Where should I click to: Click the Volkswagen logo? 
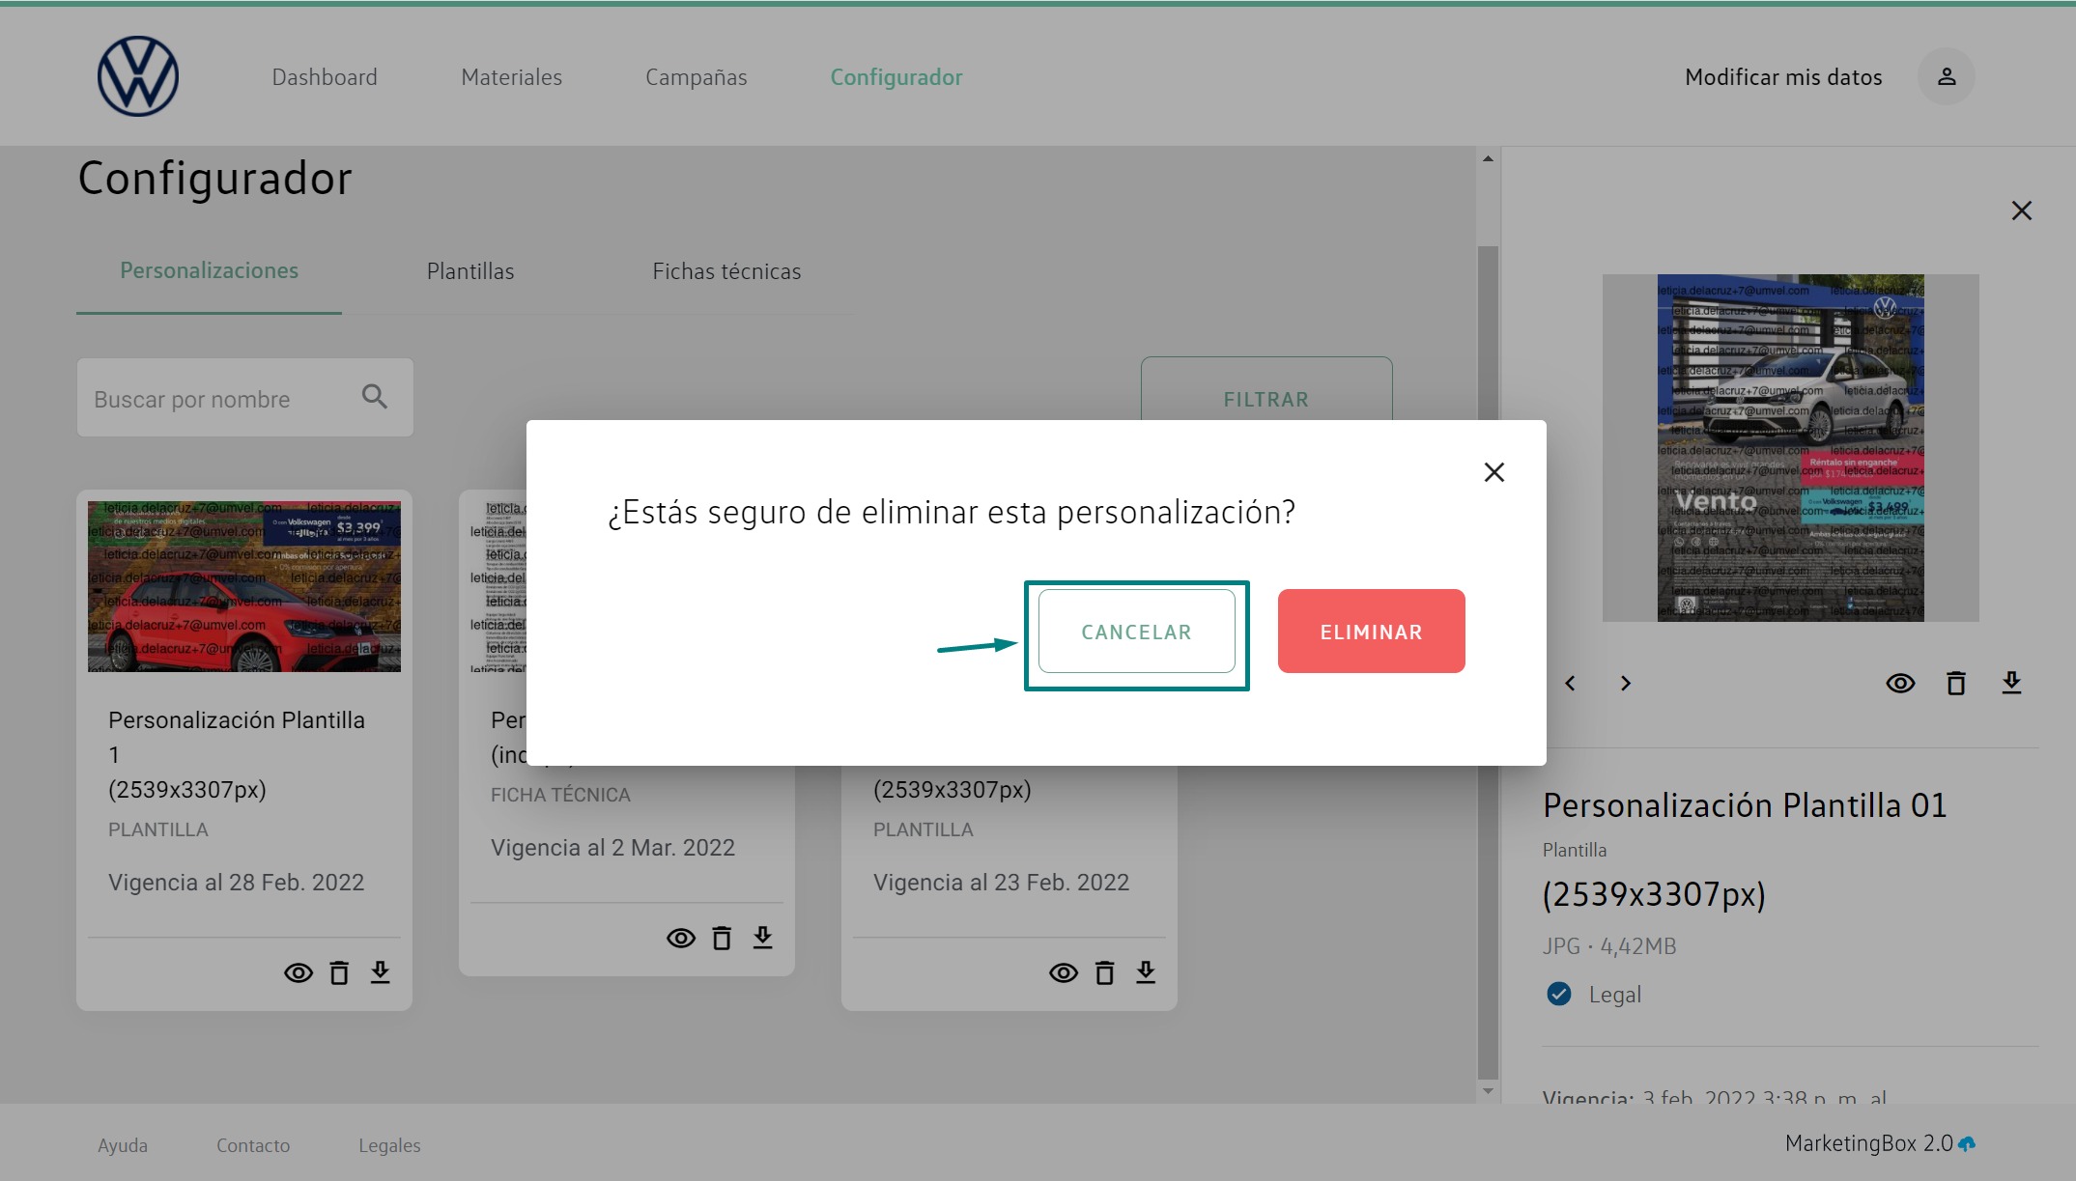[x=138, y=76]
